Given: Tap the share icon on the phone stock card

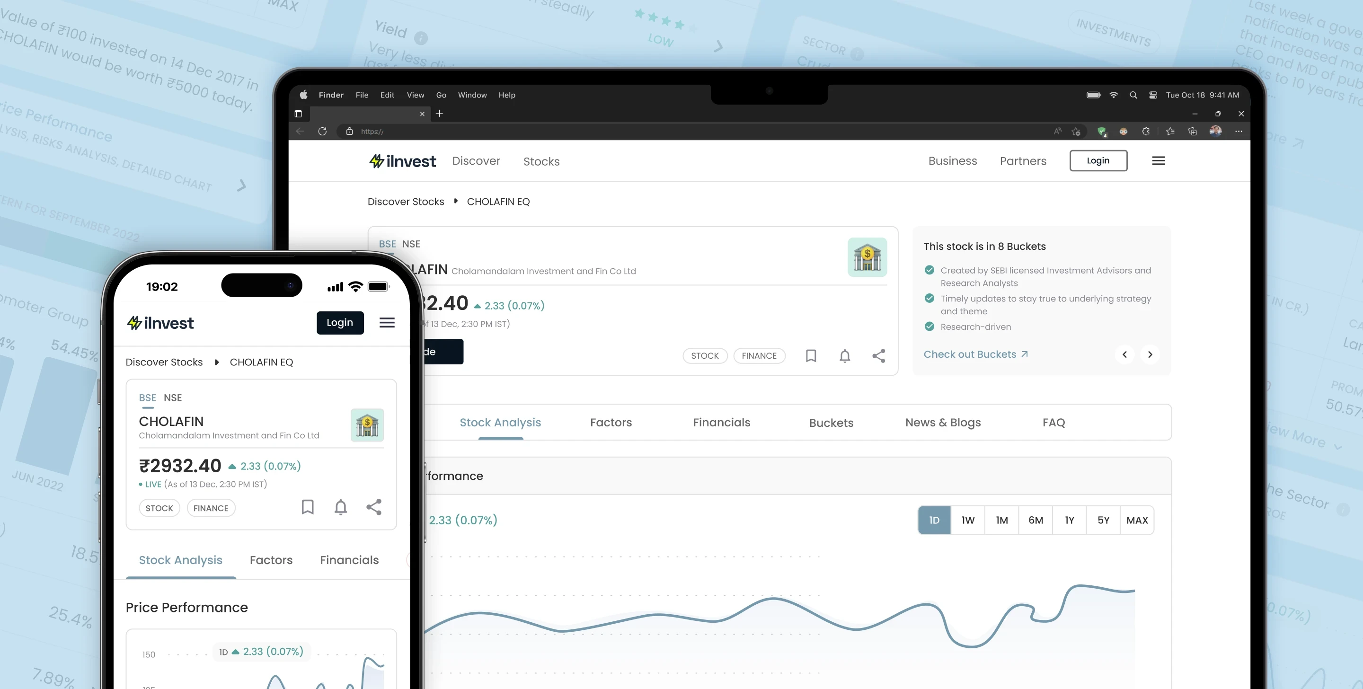Looking at the screenshot, I should click(373, 507).
